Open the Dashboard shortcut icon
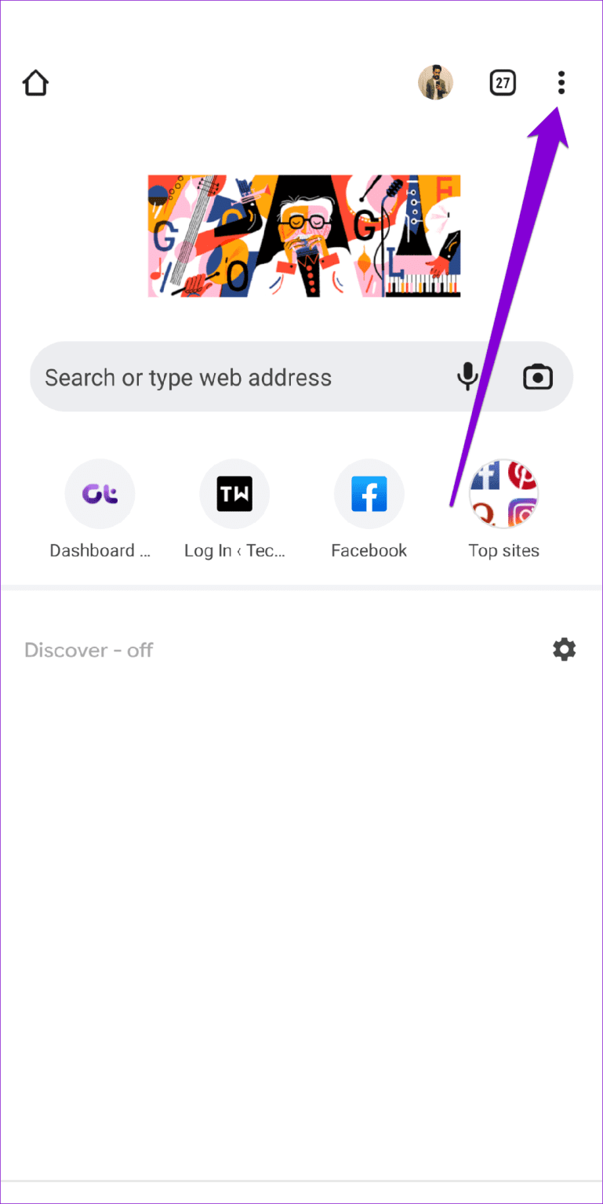This screenshot has width=603, height=1204. (x=100, y=493)
